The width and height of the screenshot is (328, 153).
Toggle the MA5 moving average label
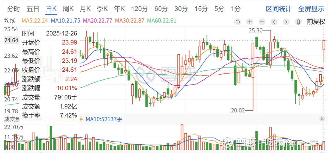[35, 21]
